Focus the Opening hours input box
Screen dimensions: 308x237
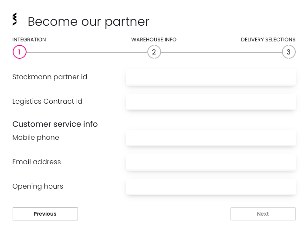[x=210, y=186]
